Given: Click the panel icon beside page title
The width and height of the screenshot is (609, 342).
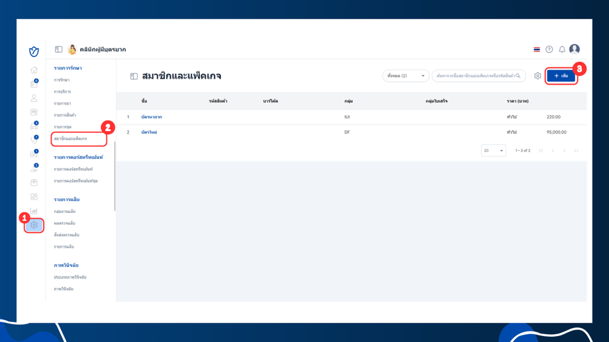Looking at the screenshot, I should 134,76.
